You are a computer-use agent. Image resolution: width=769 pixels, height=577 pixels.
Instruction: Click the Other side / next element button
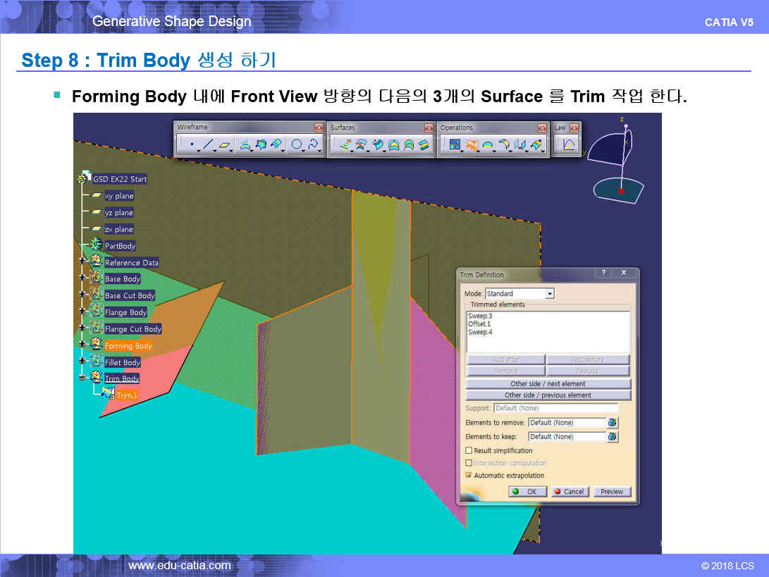tap(548, 384)
